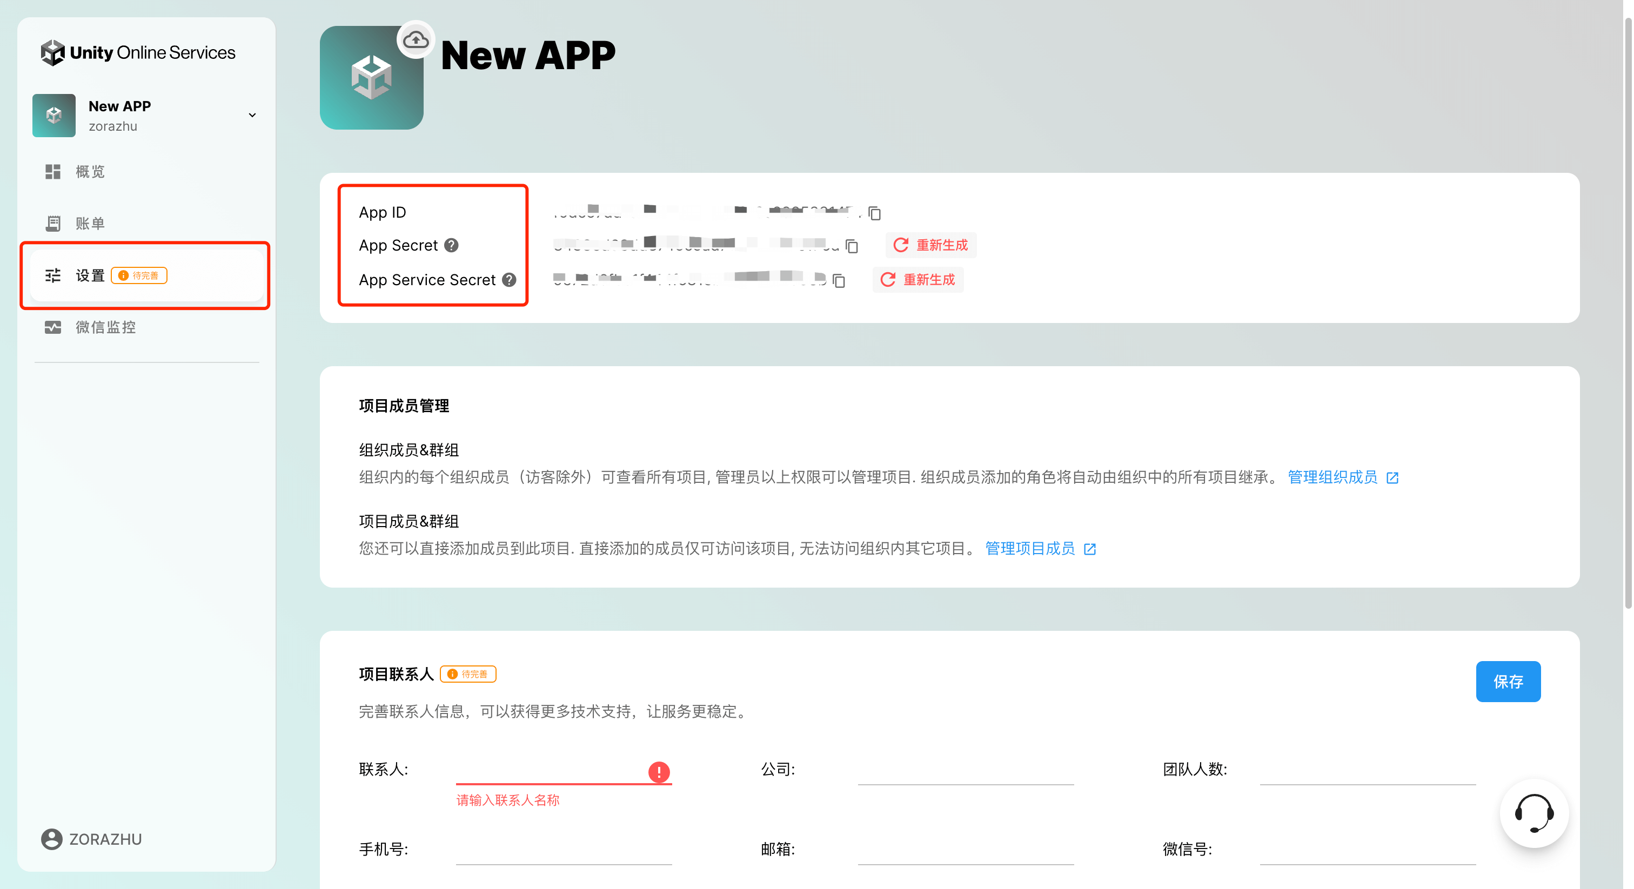Click the ZORAZHU user account icon
This screenshot has height=889, width=1634.
[52, 839]
